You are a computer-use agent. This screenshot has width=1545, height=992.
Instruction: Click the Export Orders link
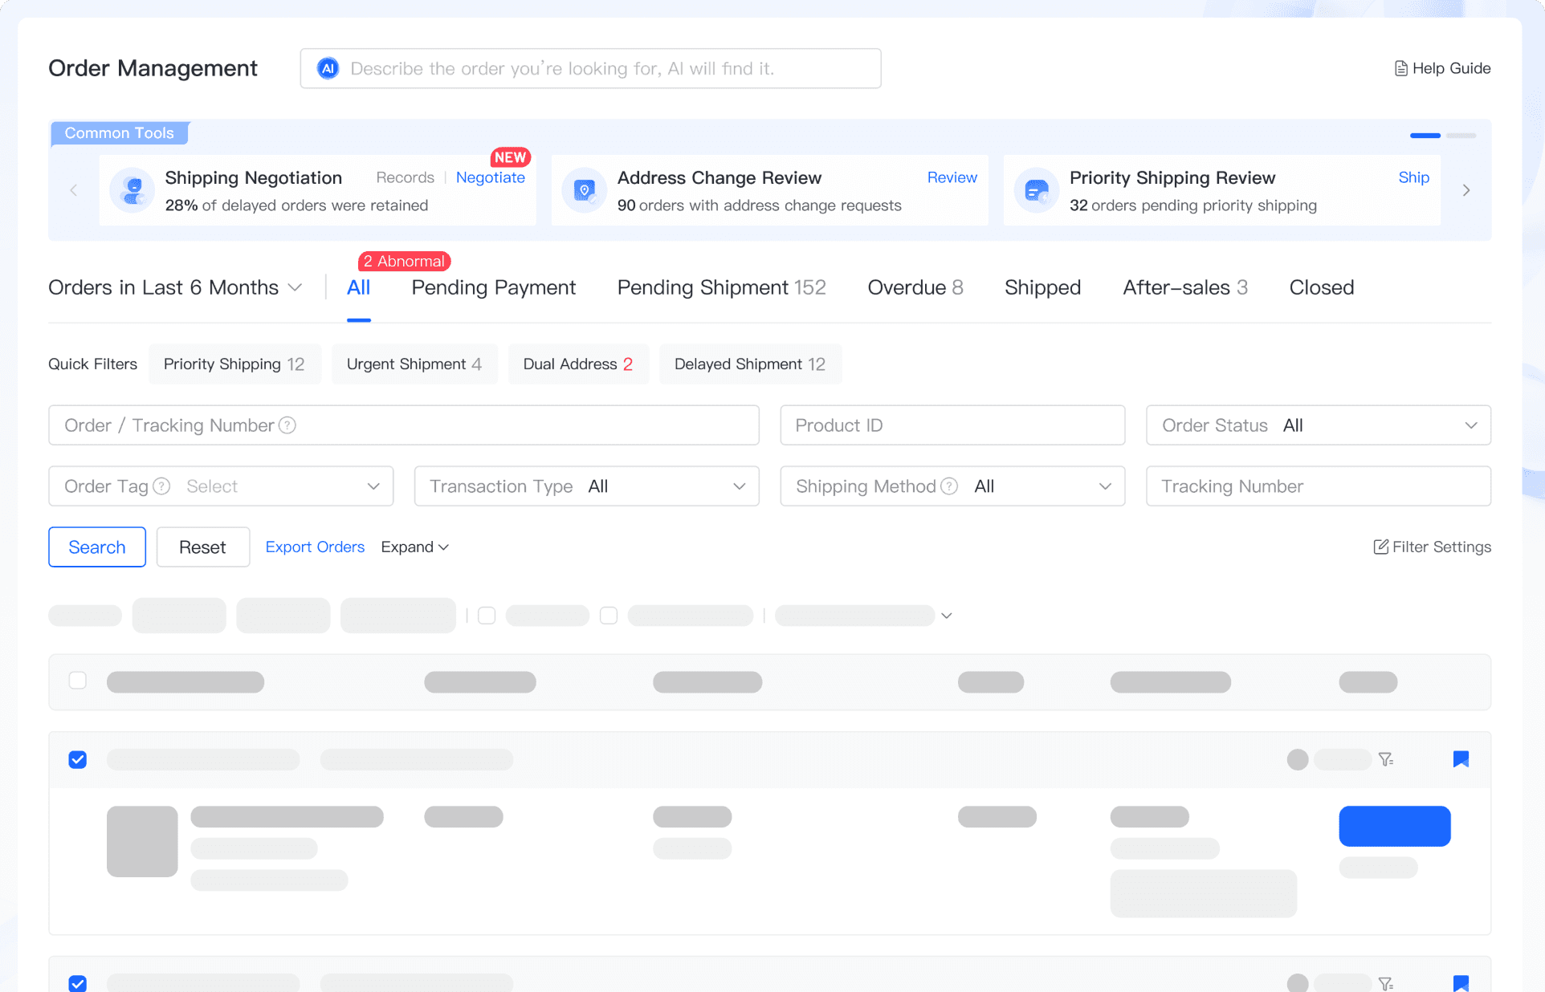pyautogui.click(x=315, y=547)
